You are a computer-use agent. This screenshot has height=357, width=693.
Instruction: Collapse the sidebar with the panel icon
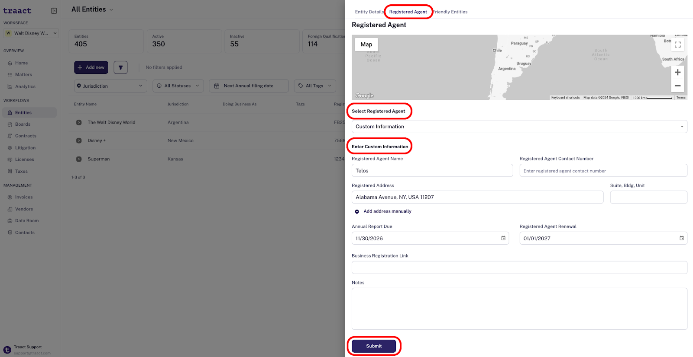(54, 11)
